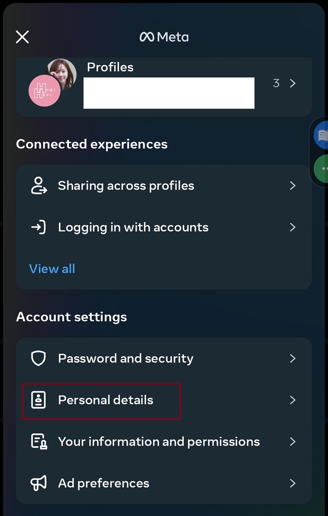Close the Meta Accounts Center panel
The height and width of the screenshot is (516, 328).
click(22, 37)
